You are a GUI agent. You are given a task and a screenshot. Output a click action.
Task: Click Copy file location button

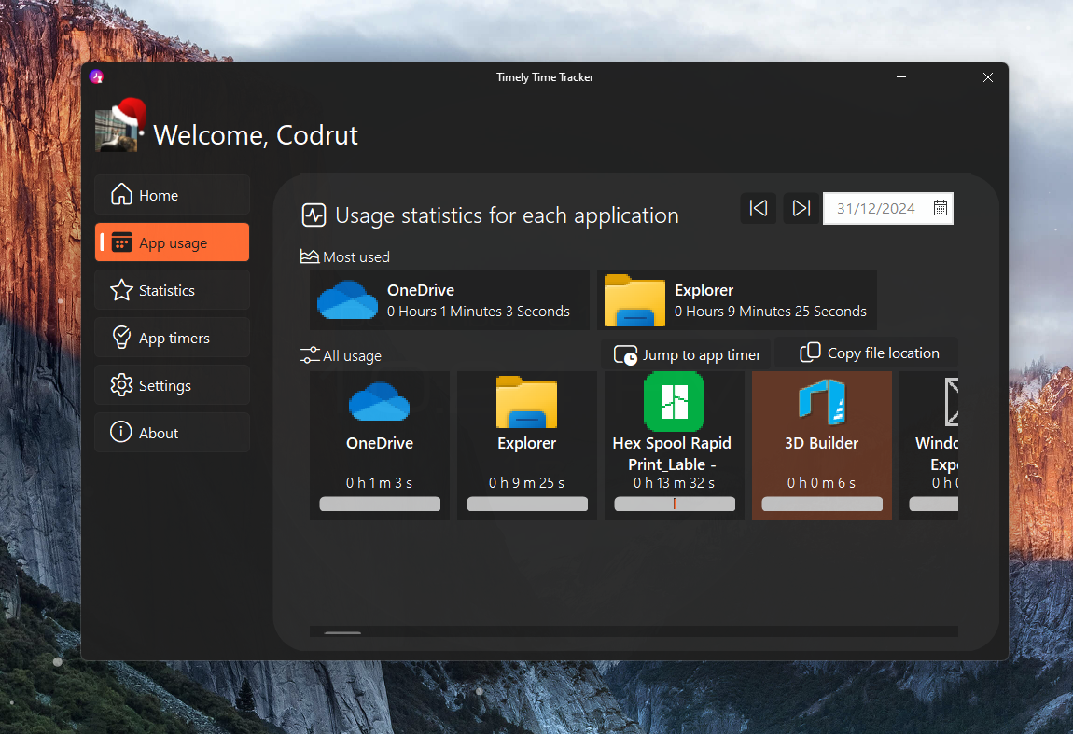click(869, 353)
